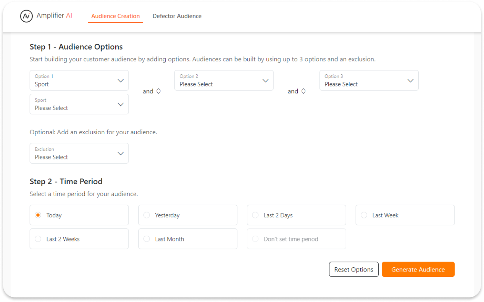484x302 pixels.
Task: Switch to the Audience Creation tab
Action: point(115,16)
